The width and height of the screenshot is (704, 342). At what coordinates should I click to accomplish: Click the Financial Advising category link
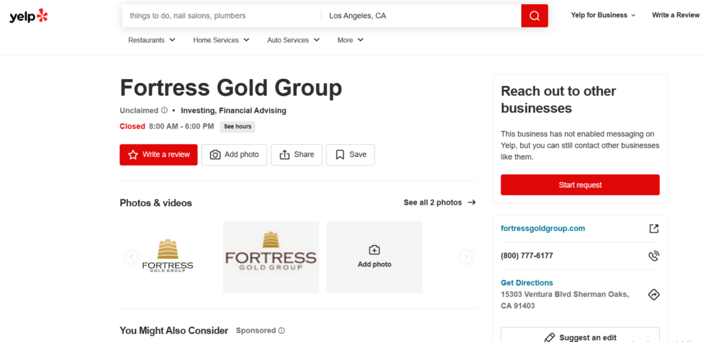click(253, 111)
